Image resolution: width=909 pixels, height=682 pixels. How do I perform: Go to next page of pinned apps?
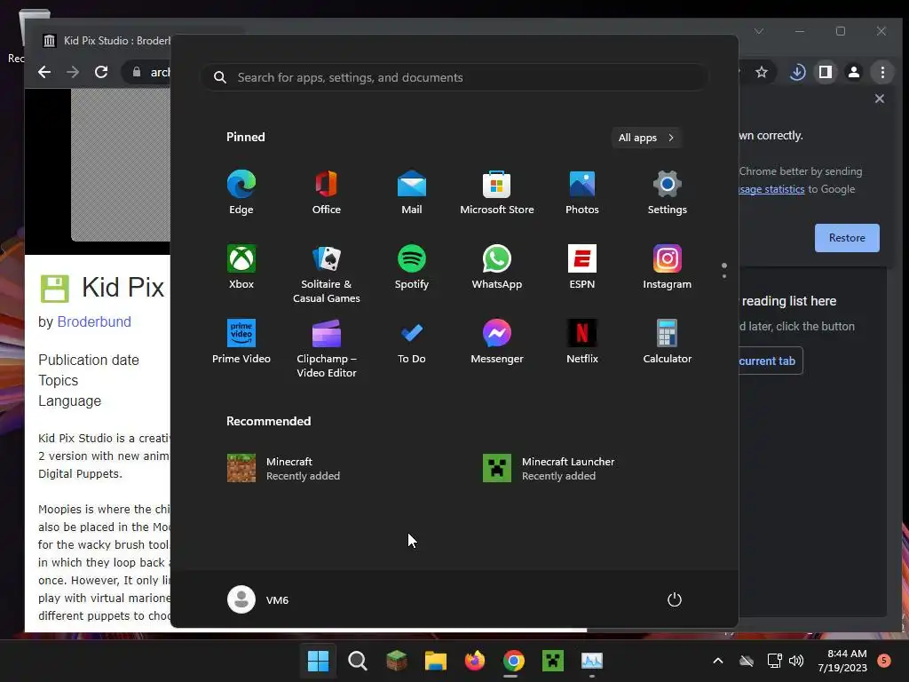tap(724, 276)
